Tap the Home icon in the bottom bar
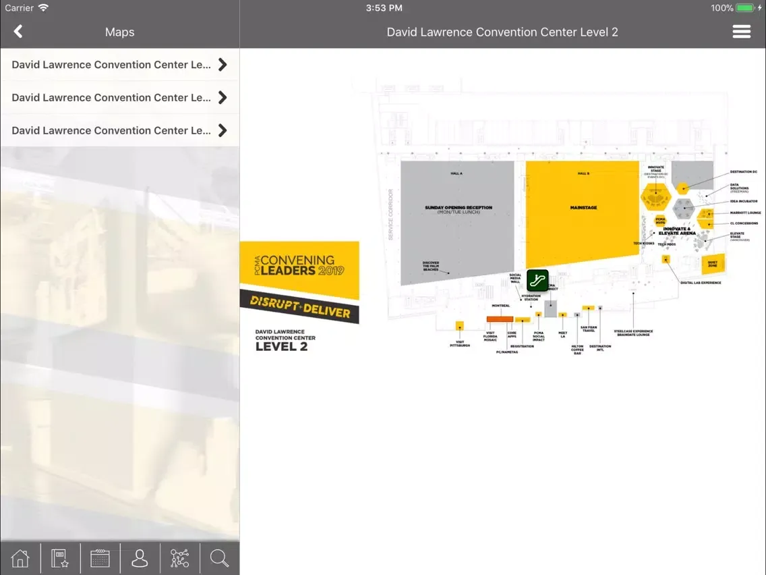This screenshot has height=575, width=766. click(20, 558)
